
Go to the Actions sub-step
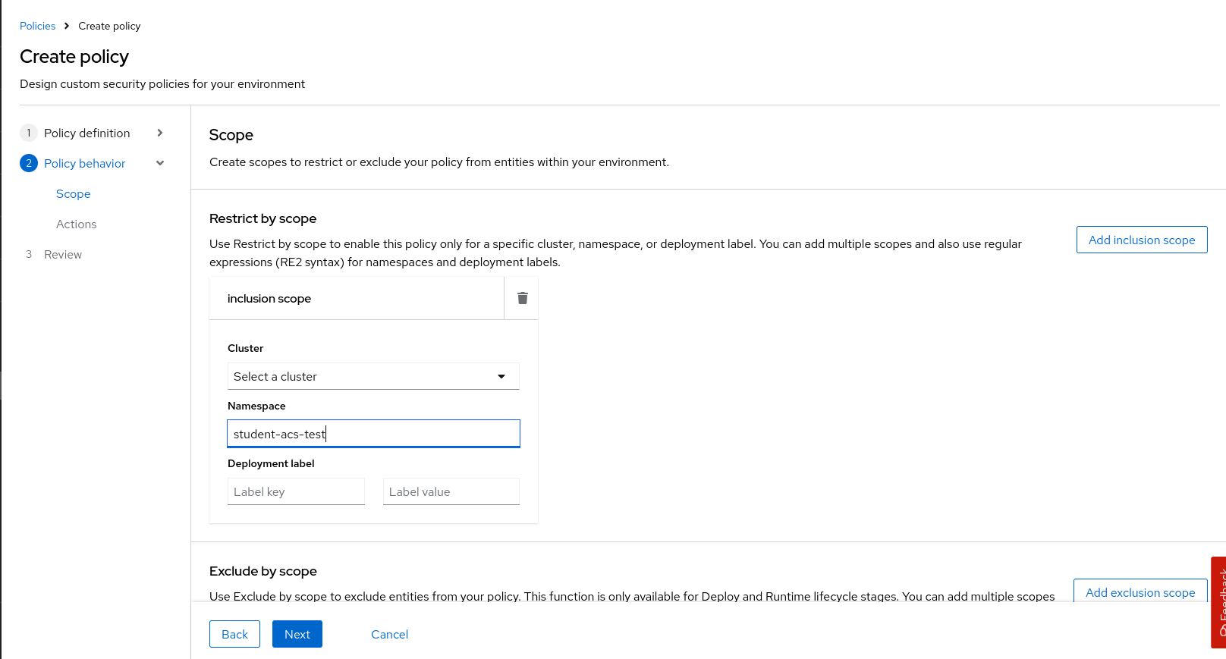tap(76, 224)
